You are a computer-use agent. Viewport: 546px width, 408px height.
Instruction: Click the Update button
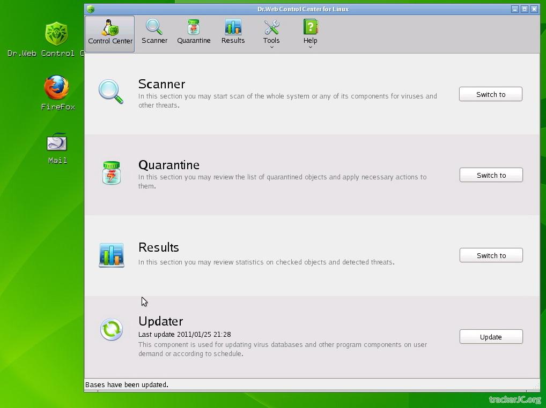coord(491,337)
